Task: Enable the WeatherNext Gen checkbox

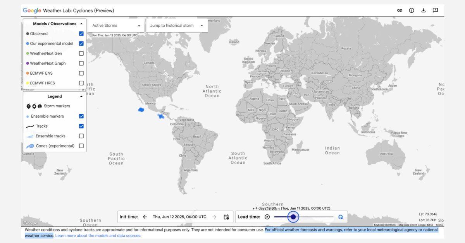Action: click(x=81, y=53)
